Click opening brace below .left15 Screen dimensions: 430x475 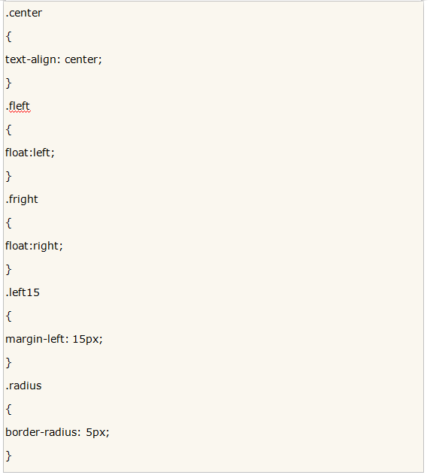point(9,316)
